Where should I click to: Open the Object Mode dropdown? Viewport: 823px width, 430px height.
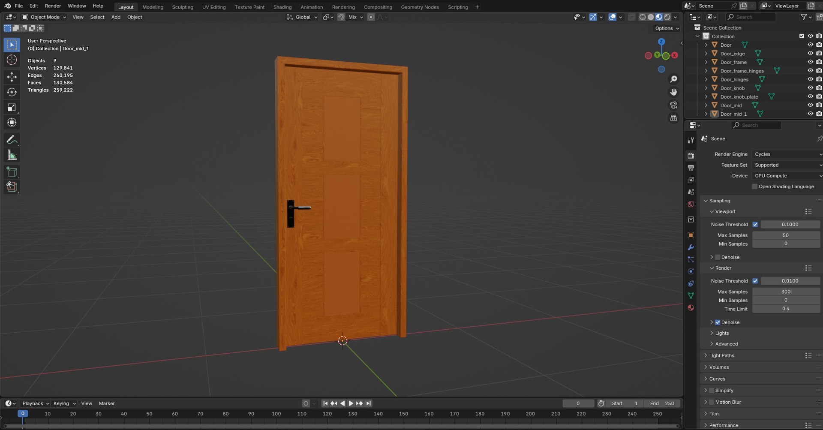click(44, 17)
